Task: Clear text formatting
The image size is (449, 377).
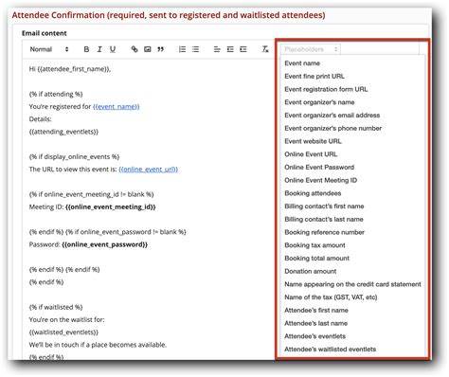Action: 265,49
